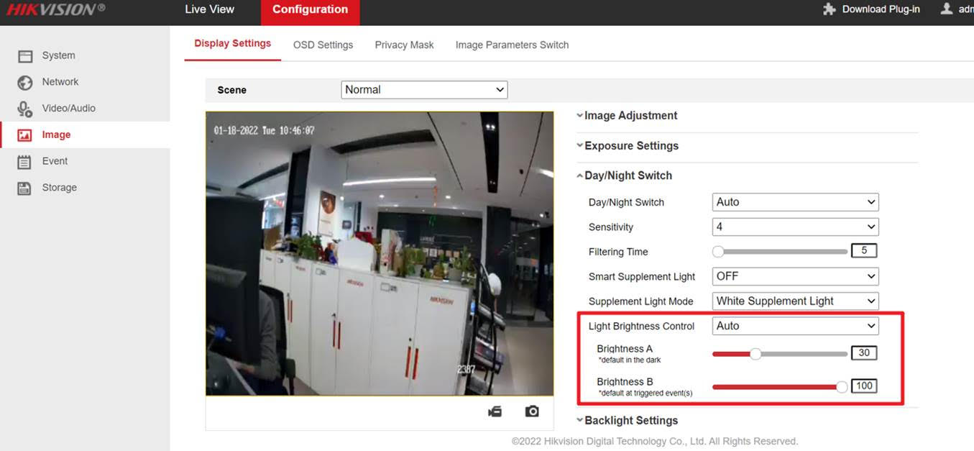Image resolution: width=974 pixels, height=451 pixels.
Task: Open the Privacy Mask tab
Action: pos(404,45)
